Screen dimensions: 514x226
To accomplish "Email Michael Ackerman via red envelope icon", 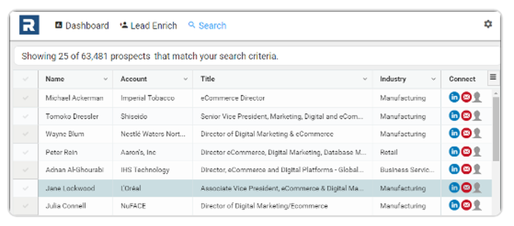I will click(466, 97).
